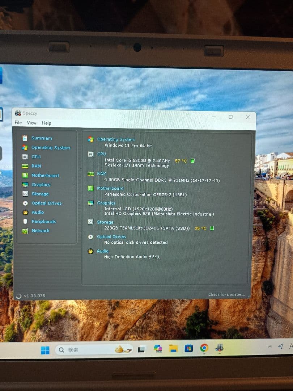Open the Motherboard sidebar entry
This screenshot has width=293, height=391.
(44, 175)
